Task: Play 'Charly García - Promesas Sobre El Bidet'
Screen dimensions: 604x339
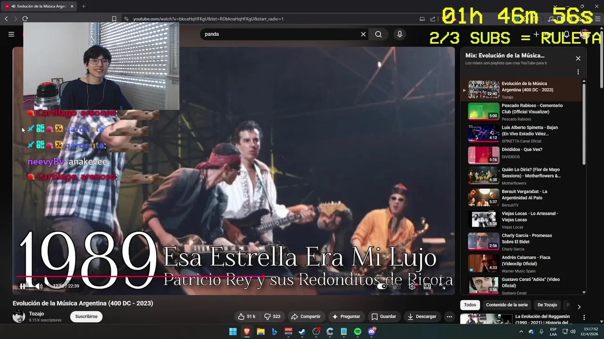Action: click(521, 242)
